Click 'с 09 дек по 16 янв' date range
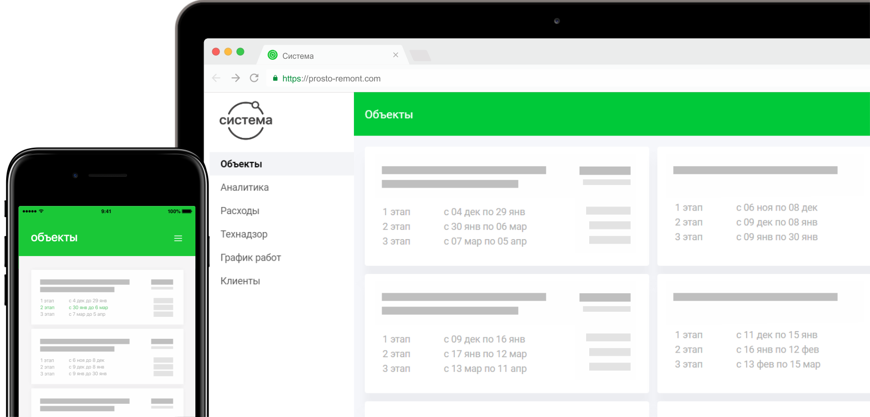Viewport: 870px width, 417px height. 484,339
